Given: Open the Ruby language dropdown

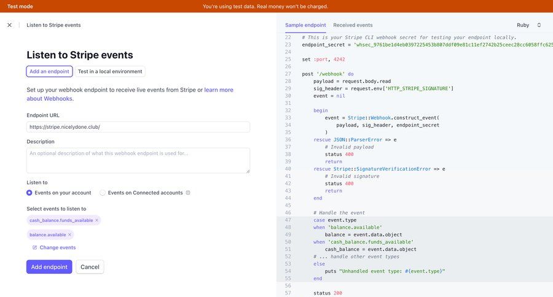Looking at the screenshot, I should tap(528, 25).
